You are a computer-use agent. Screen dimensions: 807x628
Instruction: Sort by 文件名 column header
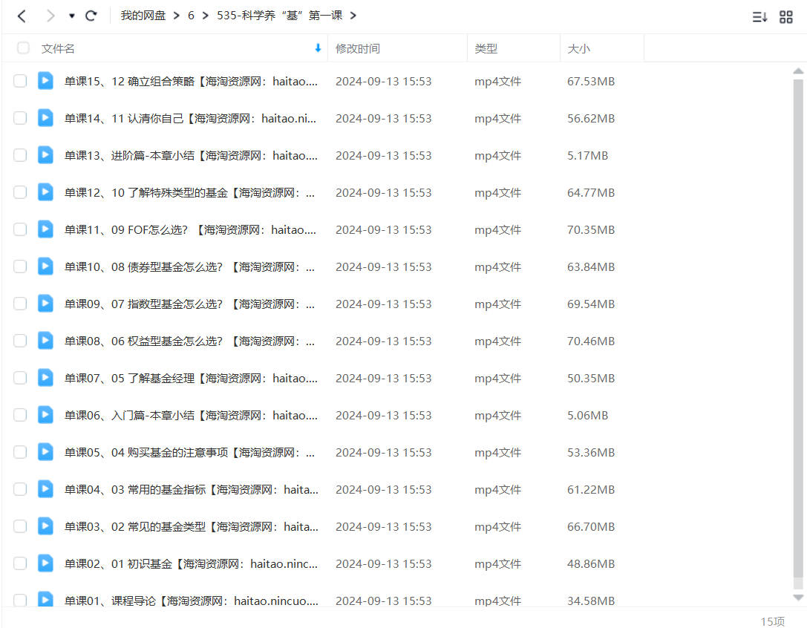click(58, 48)
